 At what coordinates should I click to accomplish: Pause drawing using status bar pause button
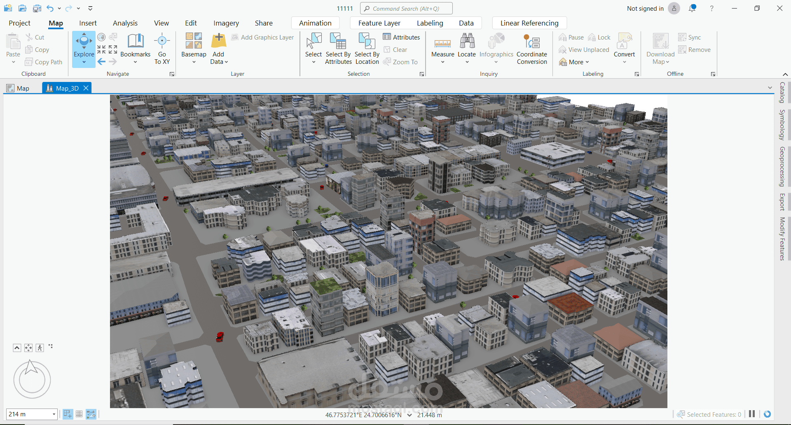(x=752, y=414)
